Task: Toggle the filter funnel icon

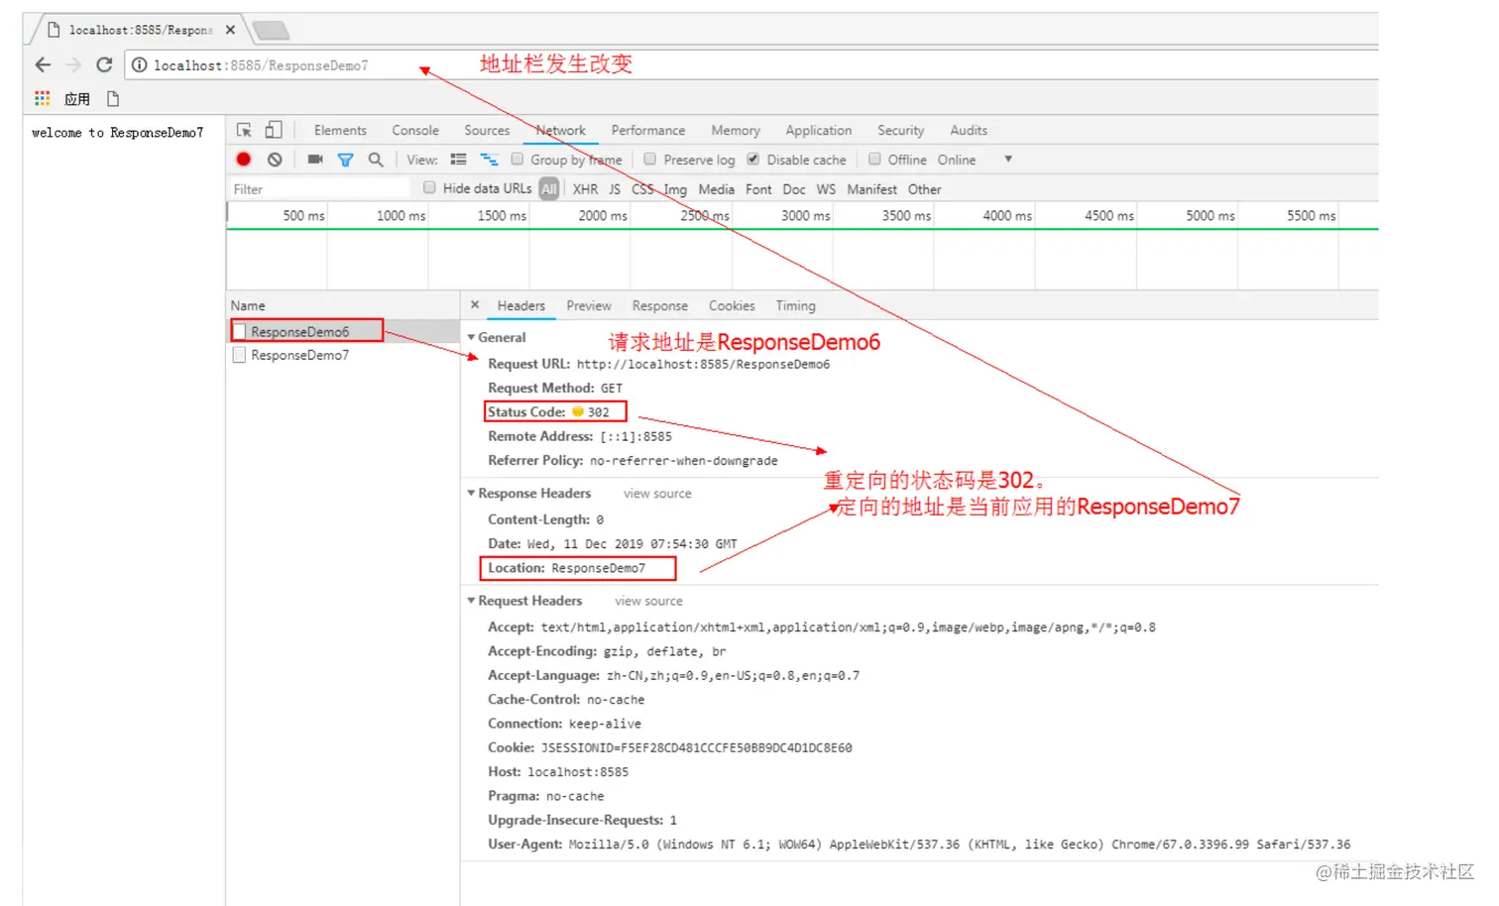Action: [x=345, y=160]
